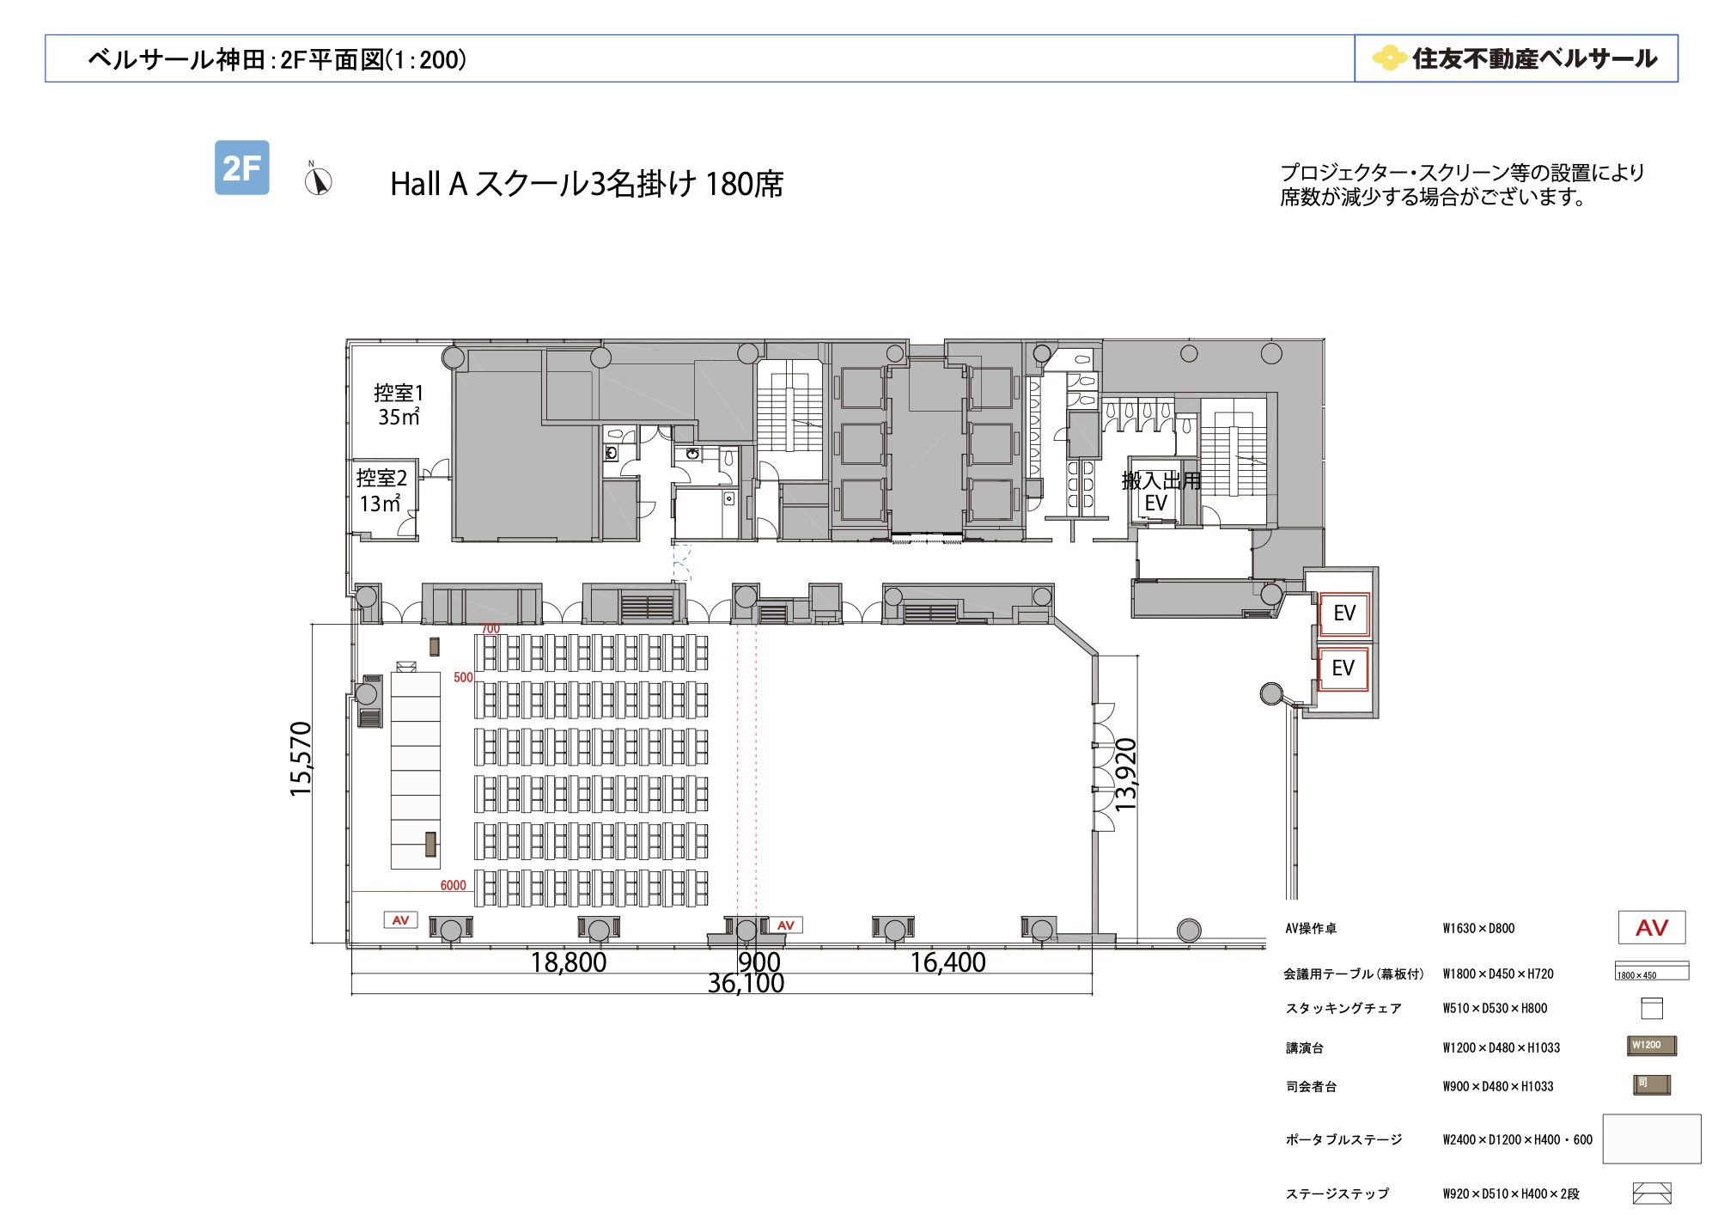Click the moderator stand (司会者台) legend icon
The width and height of the screenshot is (1718, 1215).
pyautogui.click(x=1651, y=1084)
